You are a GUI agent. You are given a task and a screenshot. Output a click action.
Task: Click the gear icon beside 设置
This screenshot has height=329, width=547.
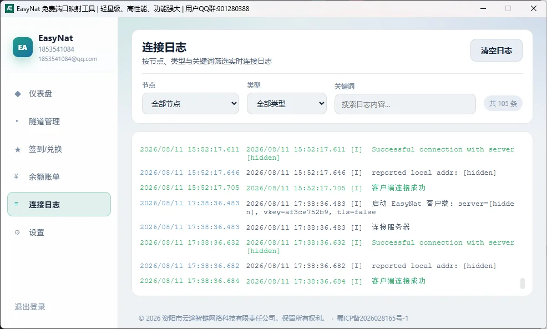pyautogui.click(x=17, y=232)
